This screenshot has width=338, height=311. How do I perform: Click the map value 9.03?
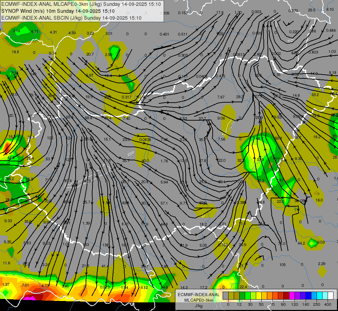coord(321,242)
